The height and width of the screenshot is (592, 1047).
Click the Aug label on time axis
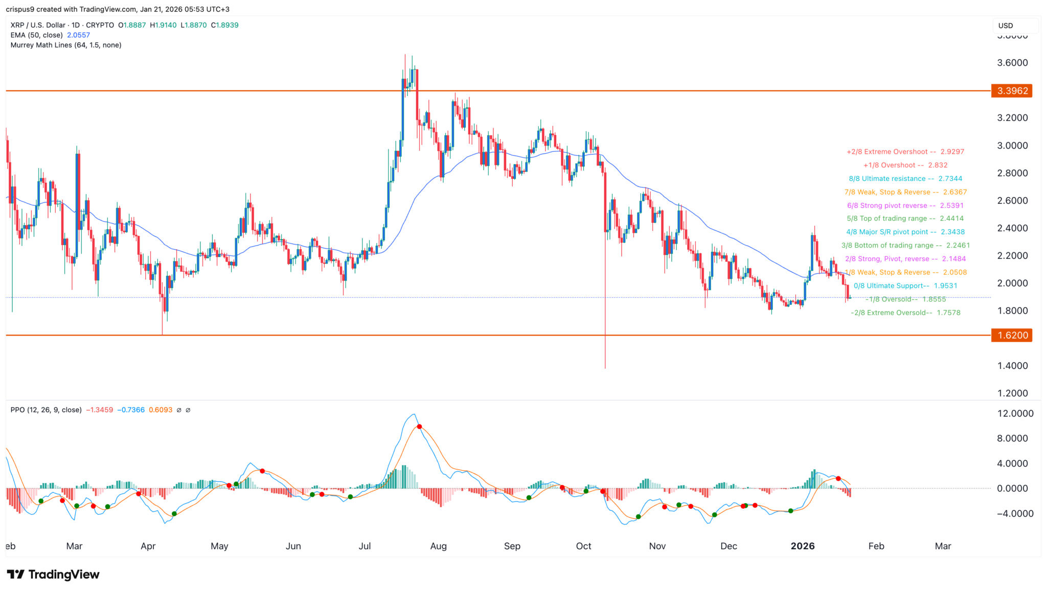(x=438, y=546)
